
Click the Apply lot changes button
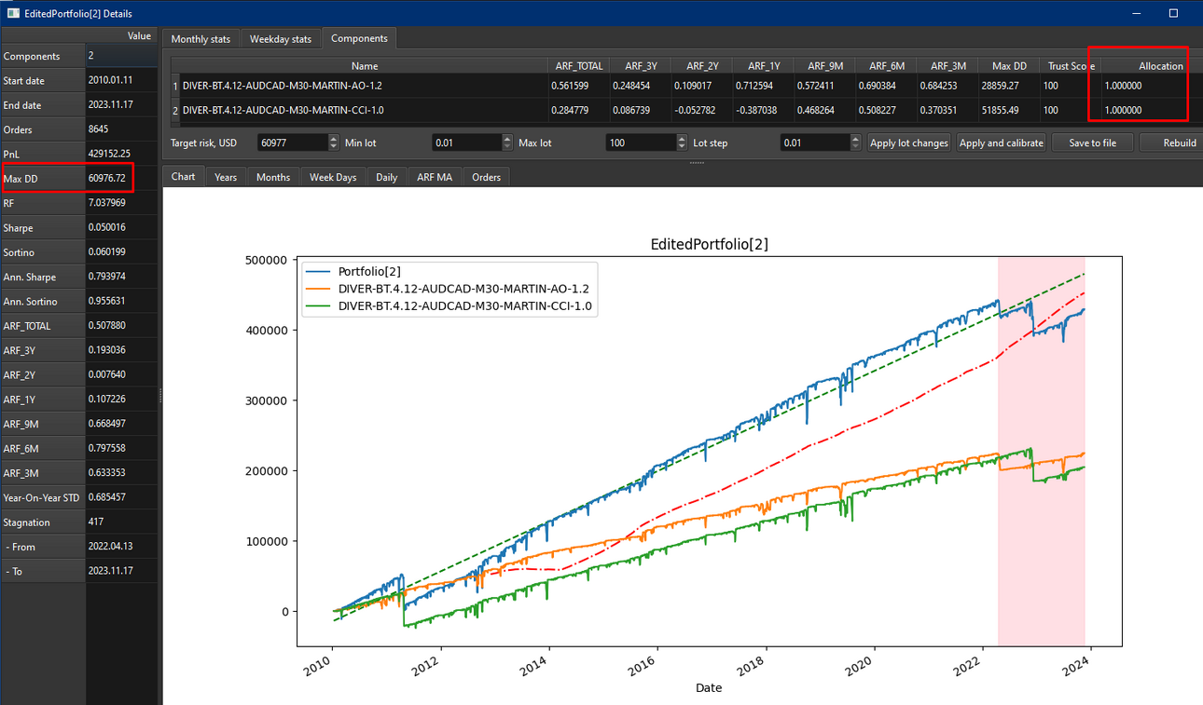tap(908, 142)
